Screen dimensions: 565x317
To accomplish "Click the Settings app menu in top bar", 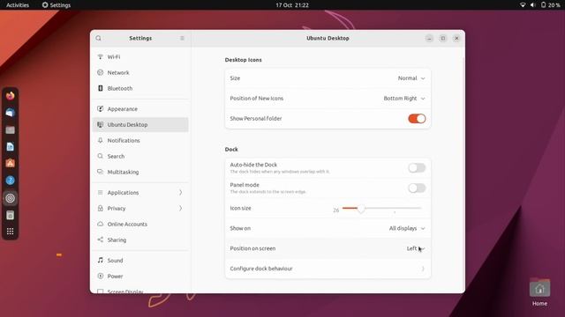I will click(x=56, y=5).
